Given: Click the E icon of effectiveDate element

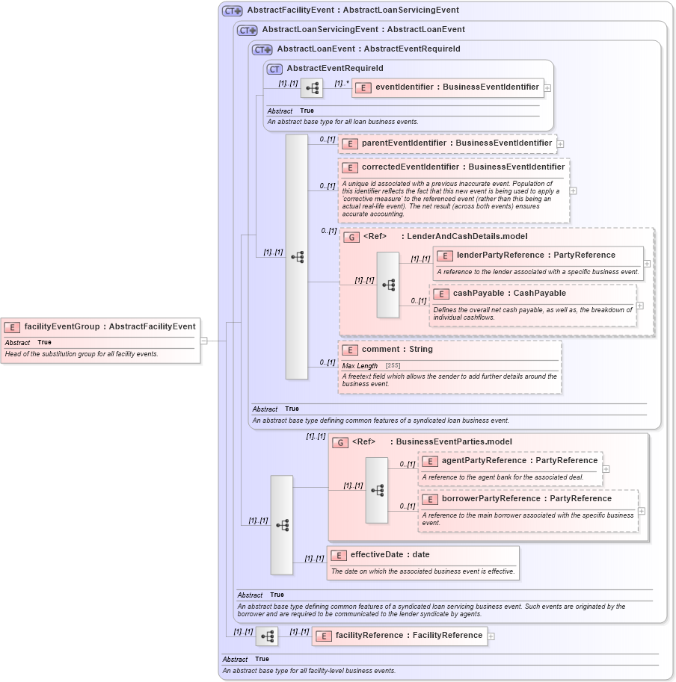Looking at the screenshot, I should pyautogui.click(x=339, y=555).
